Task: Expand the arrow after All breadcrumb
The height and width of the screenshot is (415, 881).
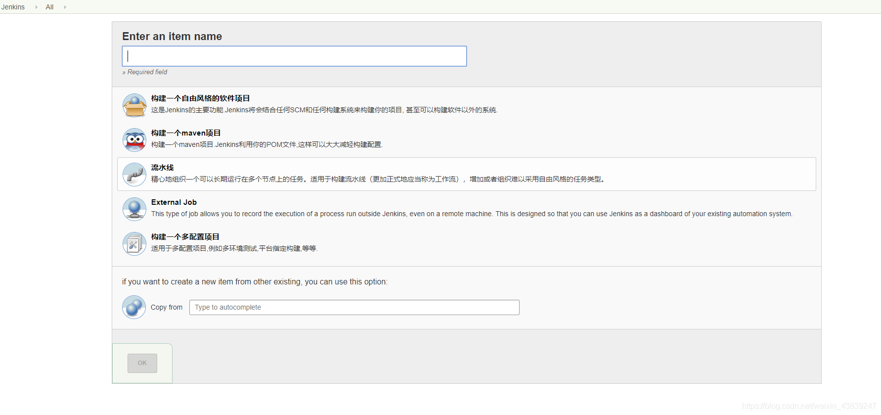Action: coord(65,7)
